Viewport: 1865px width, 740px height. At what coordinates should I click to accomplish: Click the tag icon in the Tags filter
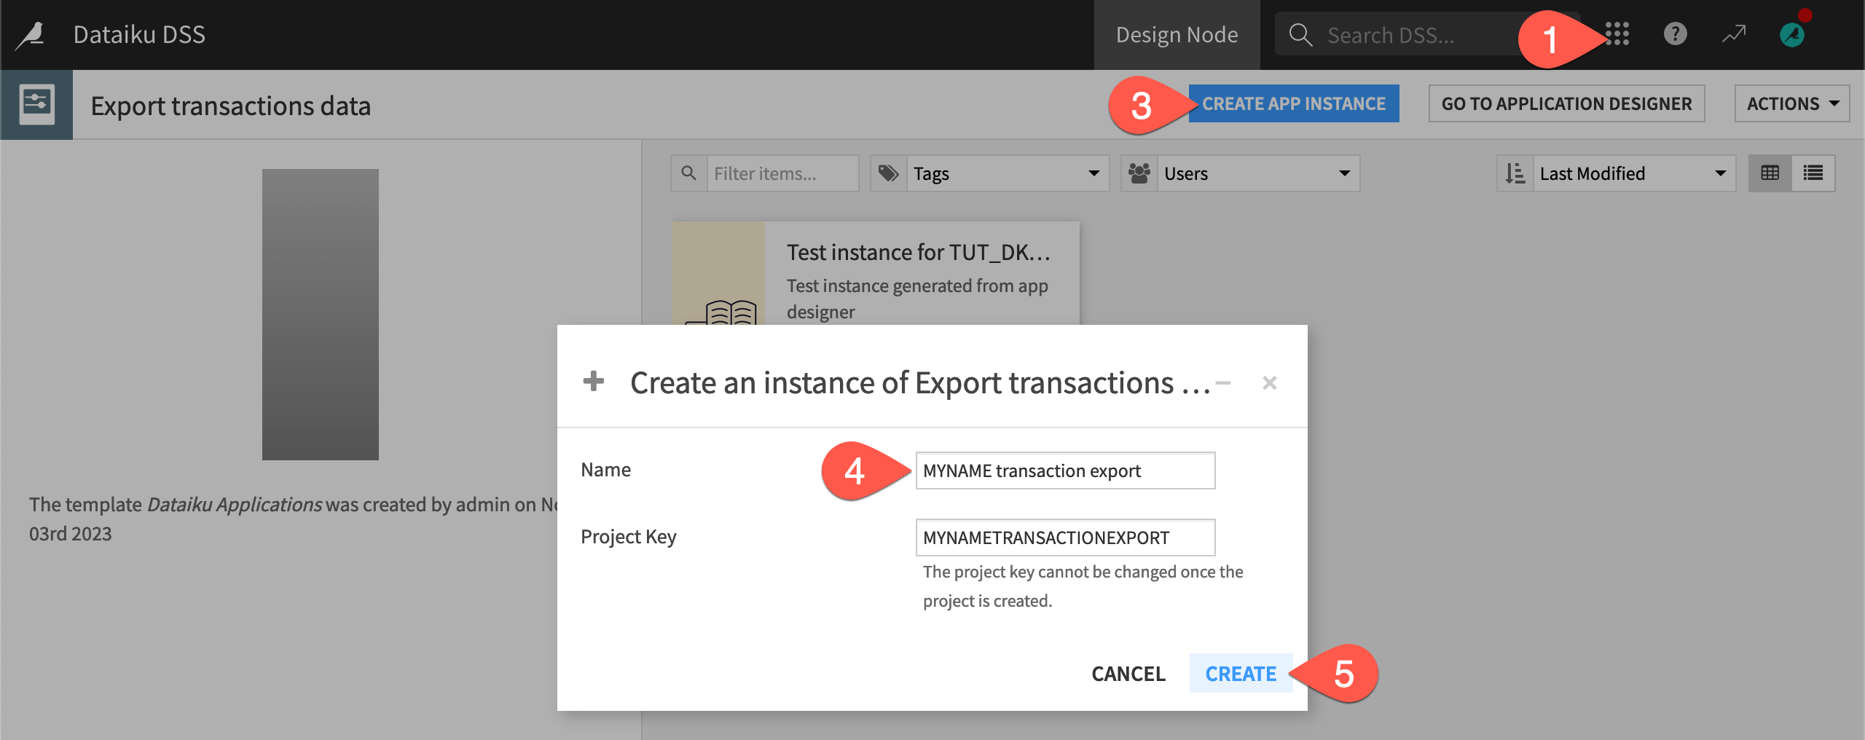pyautogui.click(x=889, y=173)
